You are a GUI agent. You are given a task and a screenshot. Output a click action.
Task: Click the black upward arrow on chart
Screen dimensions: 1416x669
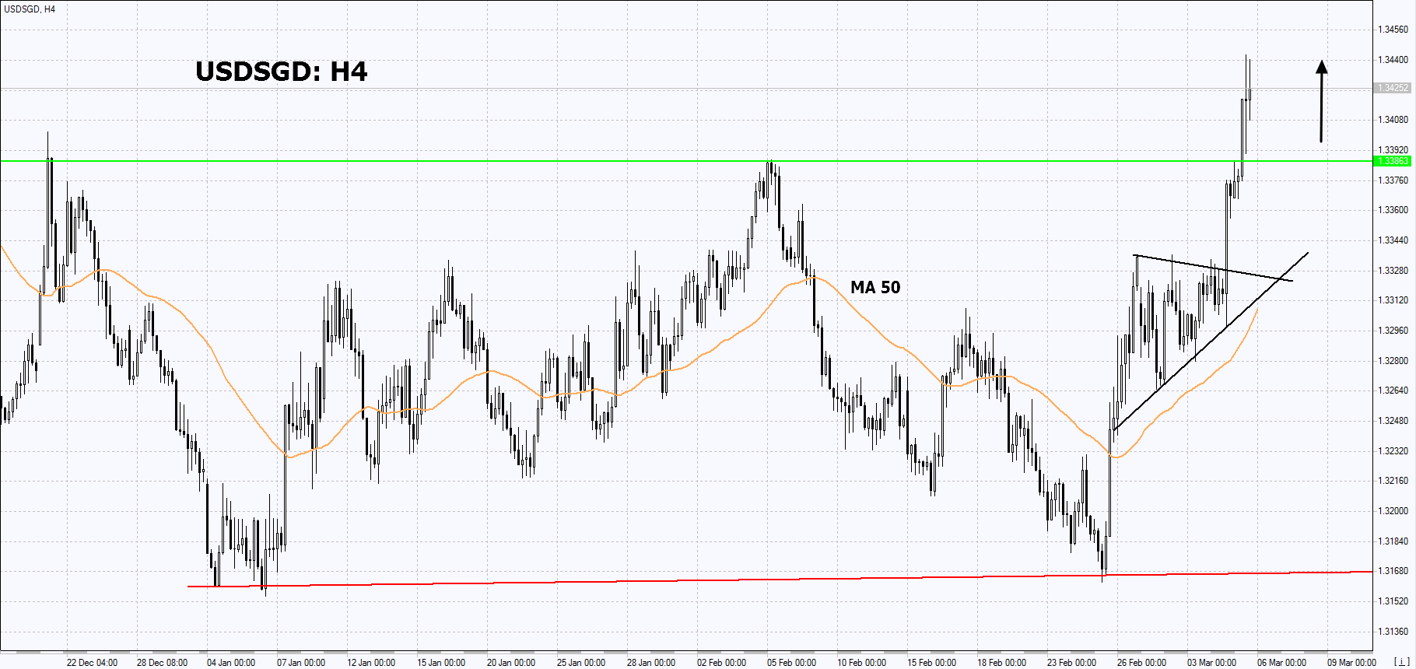(x=1321, y=101)
